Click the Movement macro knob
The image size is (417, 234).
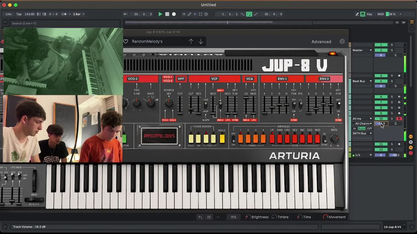326,217
